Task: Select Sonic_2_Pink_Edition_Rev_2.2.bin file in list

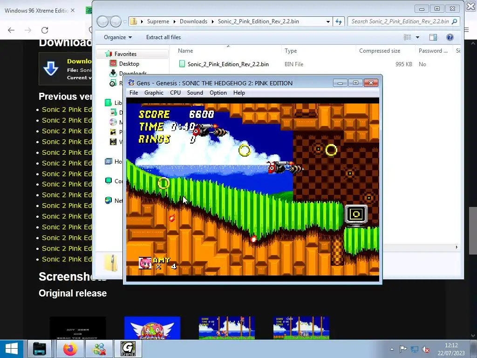Action: click(228, 64)
